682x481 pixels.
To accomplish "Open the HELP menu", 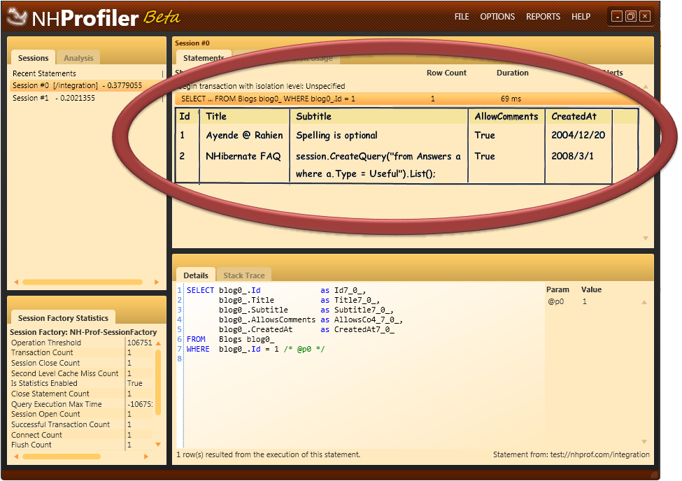I will [x=581, y=17].
